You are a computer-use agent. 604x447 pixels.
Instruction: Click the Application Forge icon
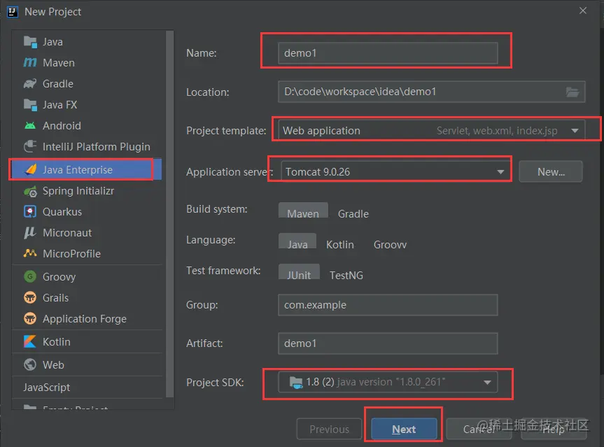[x=30, y=319]
